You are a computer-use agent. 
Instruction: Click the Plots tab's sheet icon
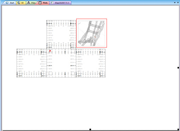(40, 3)
